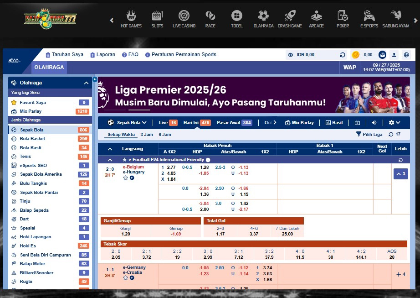Open Favorit Saya in the sidebar
The height and width of the screenshot is (298, 420).
pyautogui.click(x=50, y=103)
